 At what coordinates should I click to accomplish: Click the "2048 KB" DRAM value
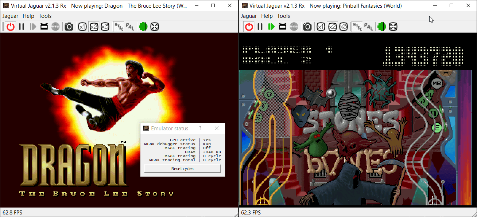(x=212, y=152)
